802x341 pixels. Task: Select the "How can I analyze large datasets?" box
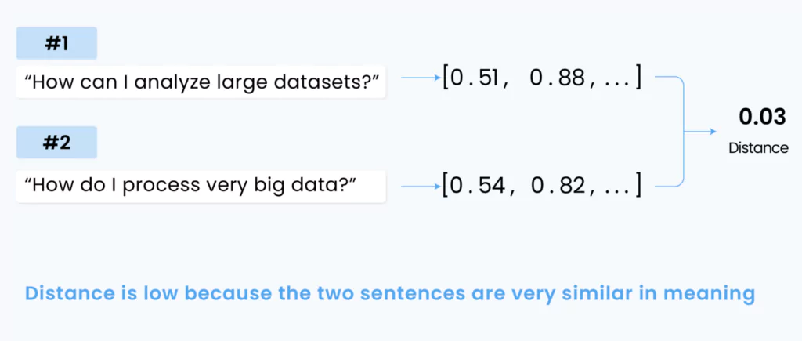tap(201, 82)
